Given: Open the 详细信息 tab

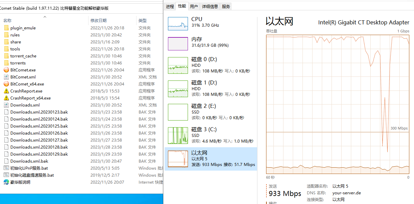Looking at the screenshot, I should pyautogui.click(x=210, y=6).
